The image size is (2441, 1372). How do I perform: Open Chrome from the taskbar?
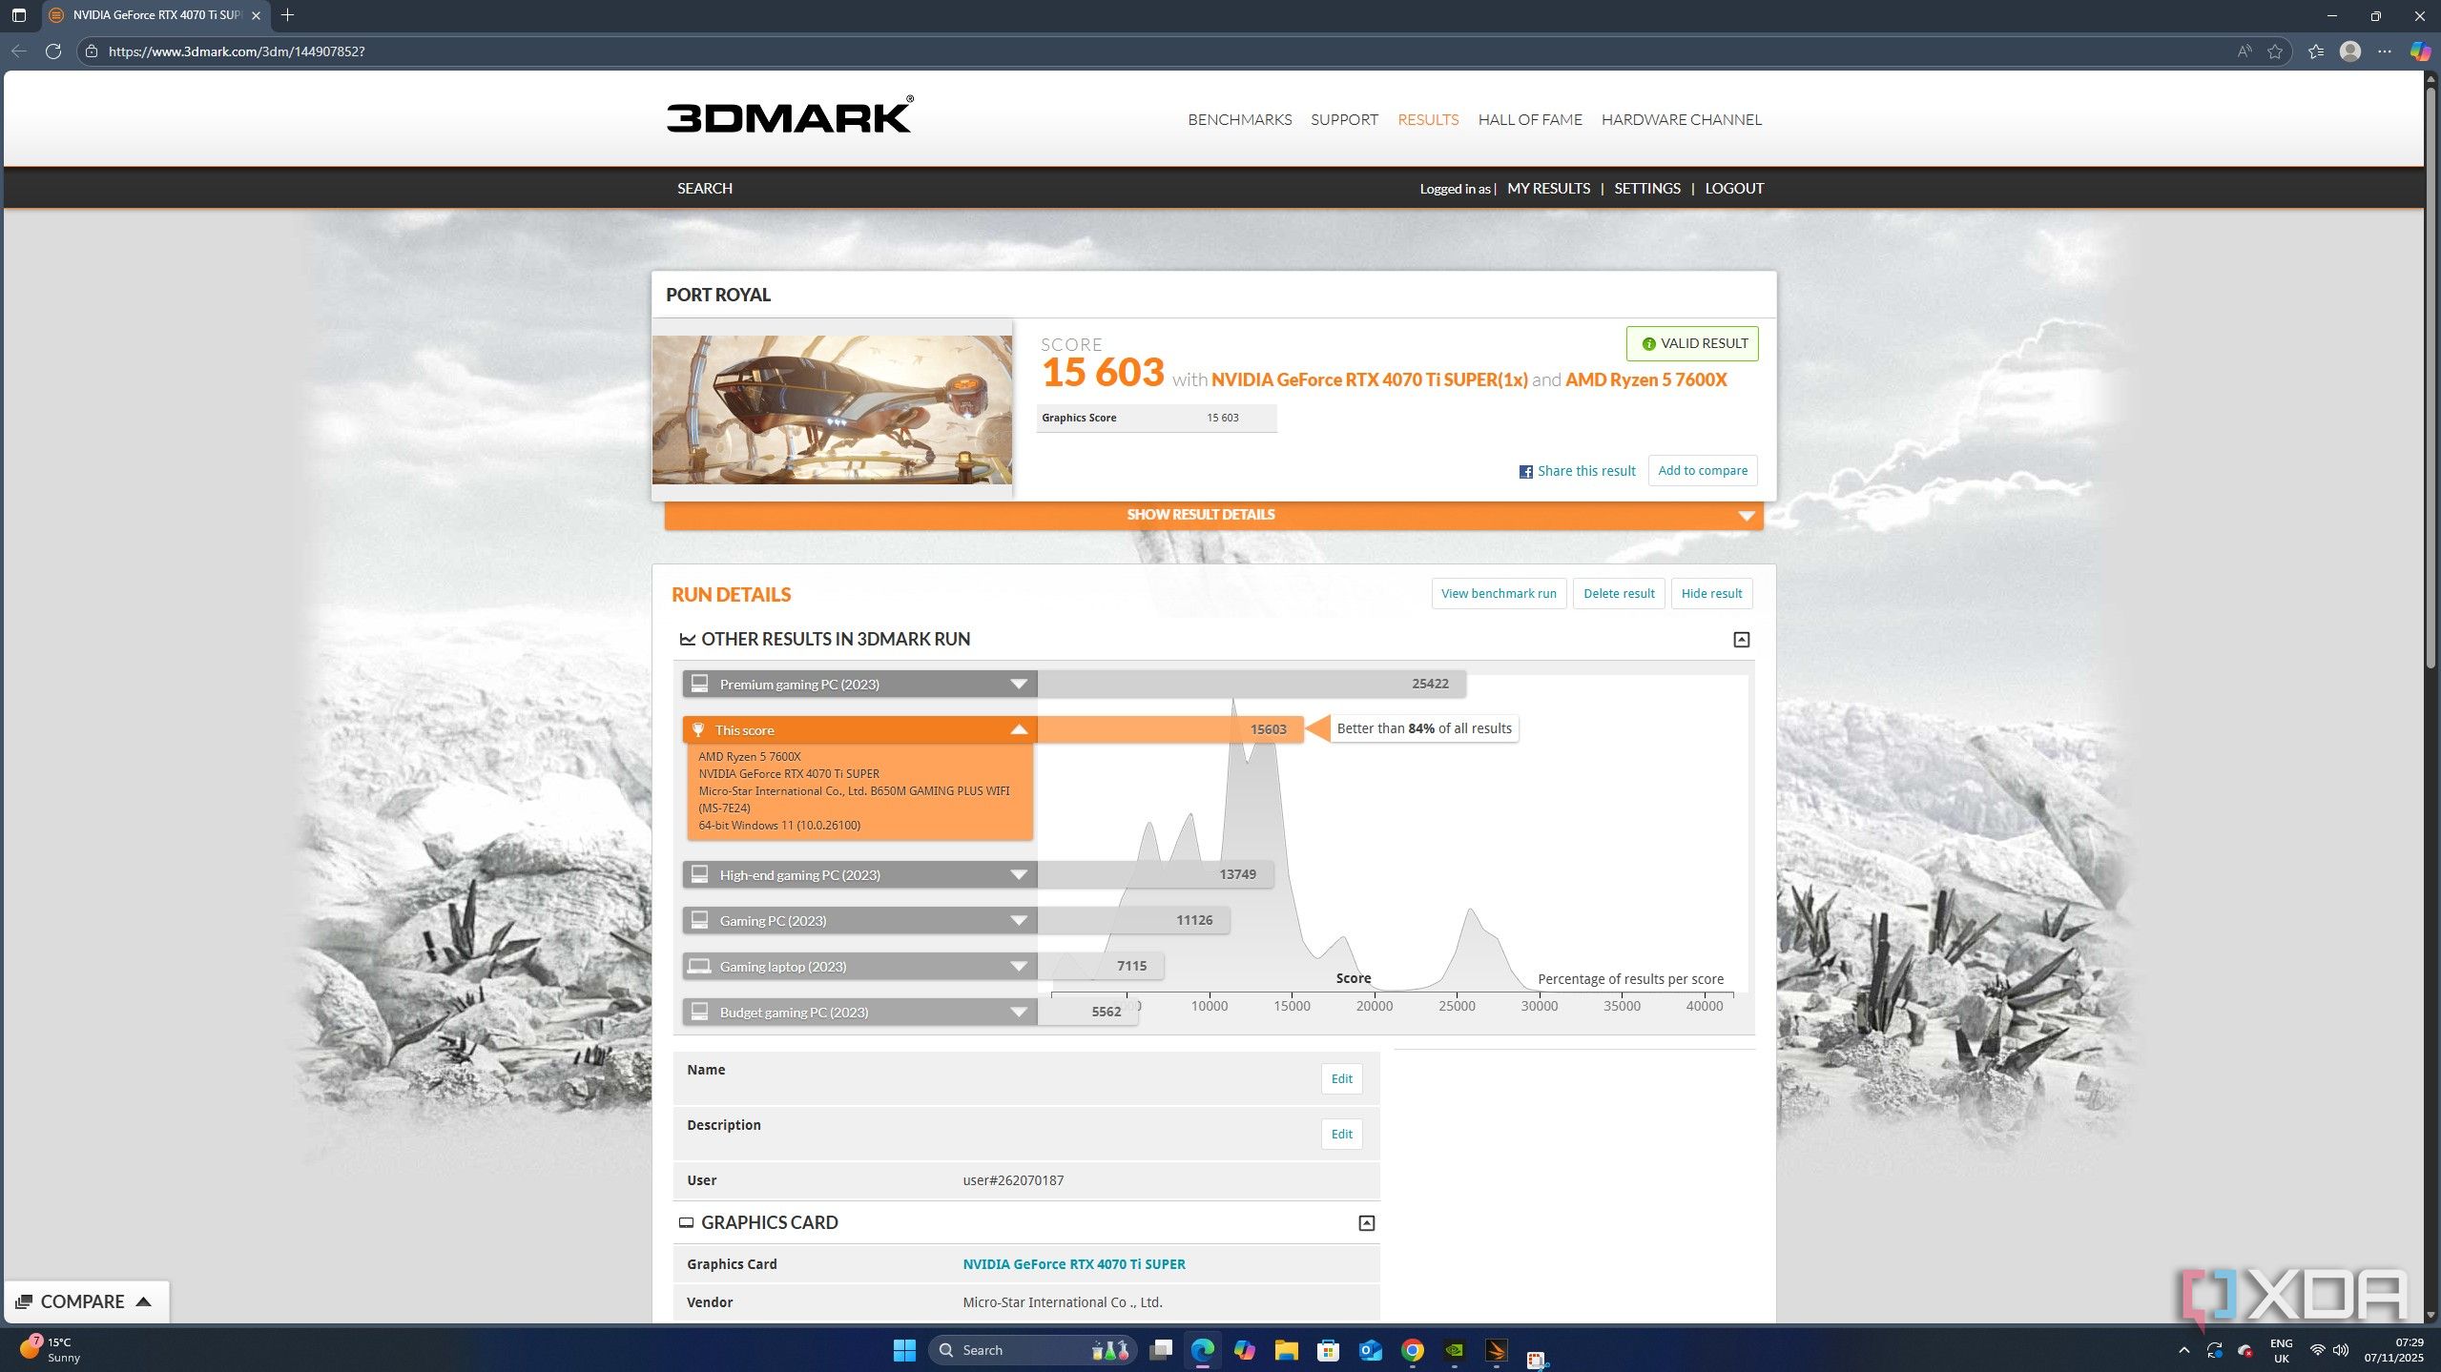coord(1412,1350)
